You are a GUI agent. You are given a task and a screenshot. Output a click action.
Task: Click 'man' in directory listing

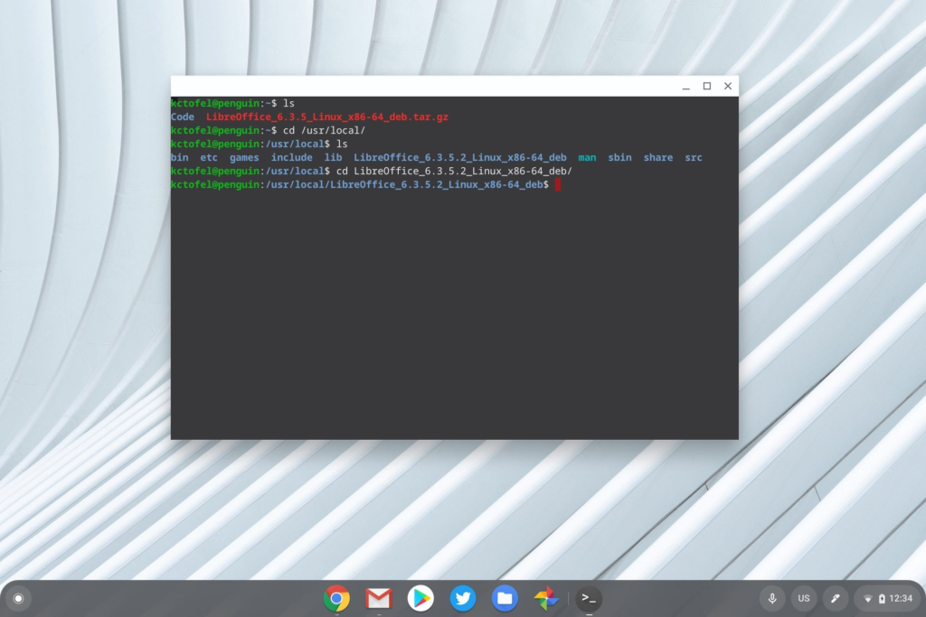(x=587, y=157)
